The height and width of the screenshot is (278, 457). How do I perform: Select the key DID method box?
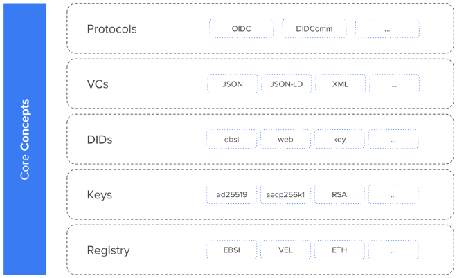tap(339, 139)
